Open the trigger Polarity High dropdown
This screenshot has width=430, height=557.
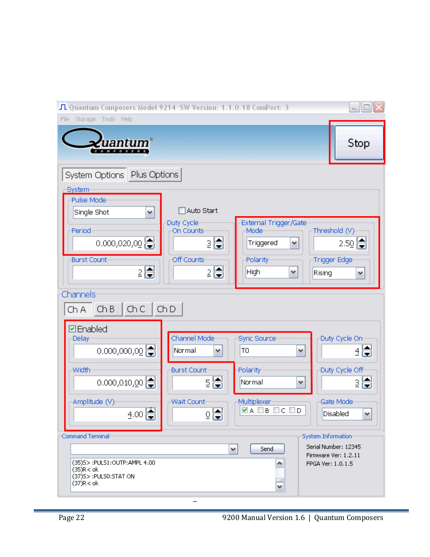pos(293,272)
